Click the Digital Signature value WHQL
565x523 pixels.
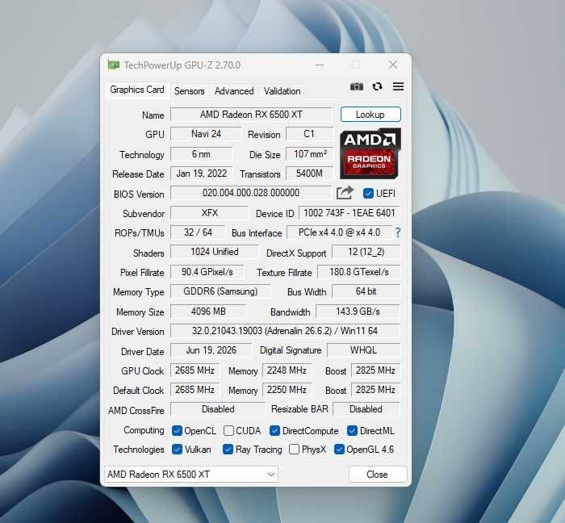click(363, 350)
